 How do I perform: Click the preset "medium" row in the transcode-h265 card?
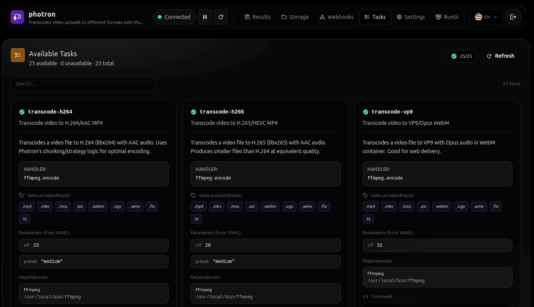click(266, 261)
